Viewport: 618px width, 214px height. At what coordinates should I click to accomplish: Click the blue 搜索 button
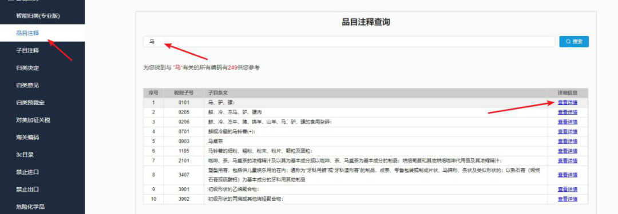[x=574, y=42]
